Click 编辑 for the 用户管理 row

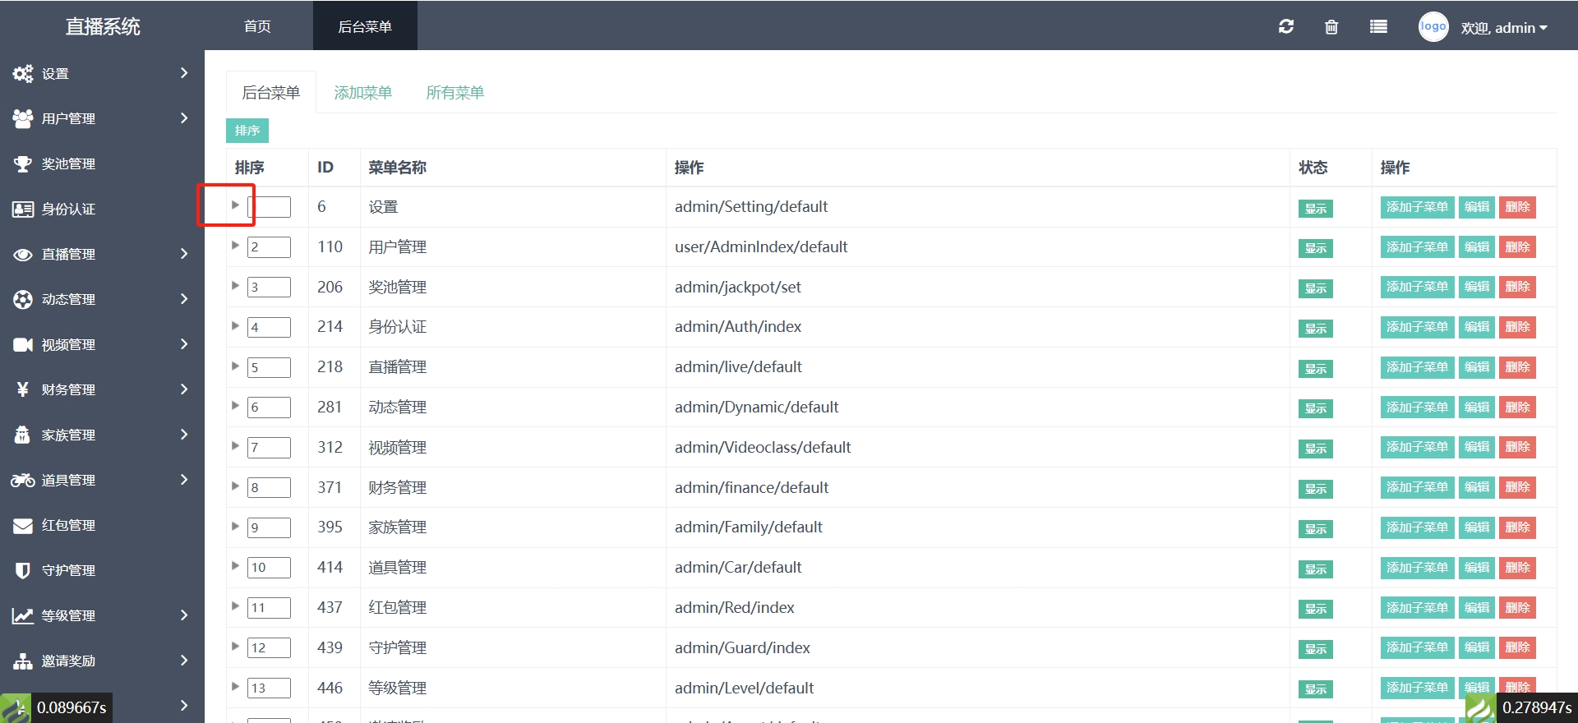(1477, 247)
